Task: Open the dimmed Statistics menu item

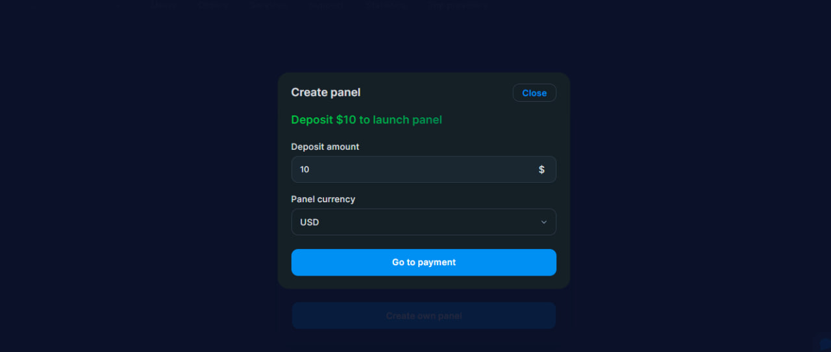Action: coord(386,5)
